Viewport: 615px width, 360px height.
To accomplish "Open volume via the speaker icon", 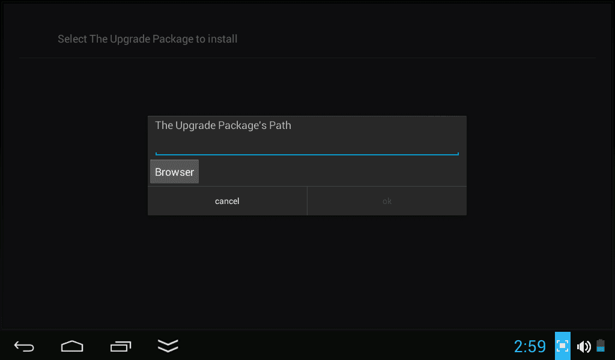I will coord(584,346).
